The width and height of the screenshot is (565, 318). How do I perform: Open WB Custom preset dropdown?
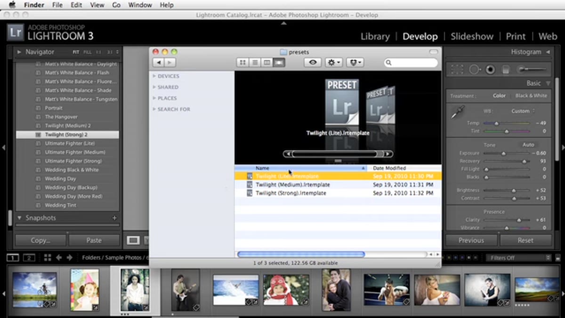523,111
